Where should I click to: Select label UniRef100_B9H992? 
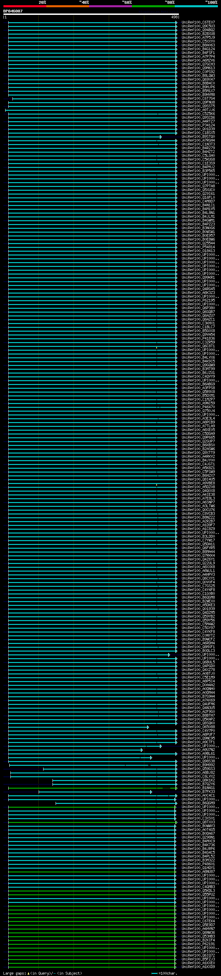pos(198,765)
